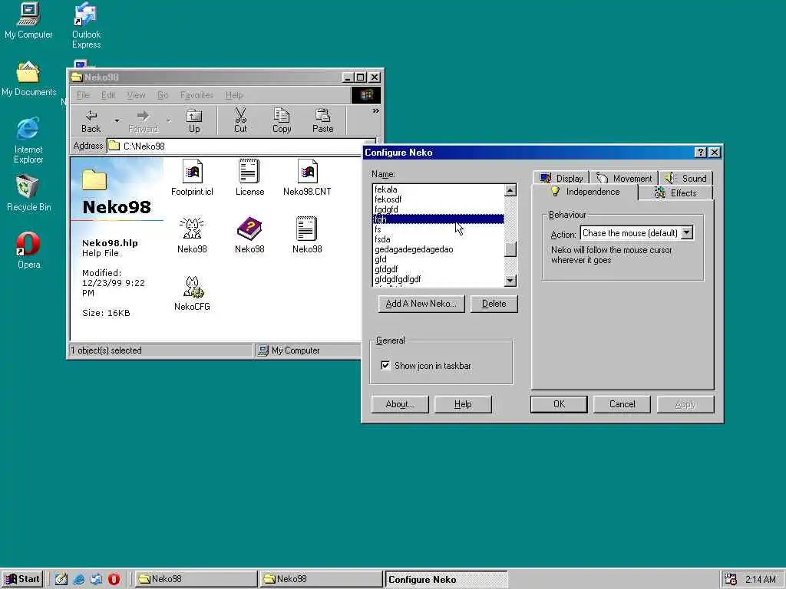Screen dimensions: 786x589
Task: Click the Up folder toolbar button
Action: 194,121
